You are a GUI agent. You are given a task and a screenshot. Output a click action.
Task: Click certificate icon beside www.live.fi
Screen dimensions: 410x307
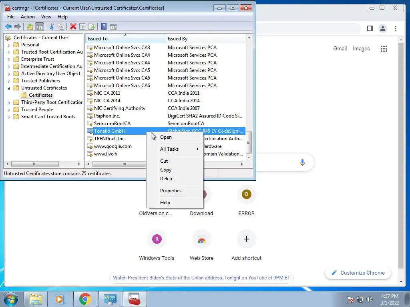click(x=90, y=154)
